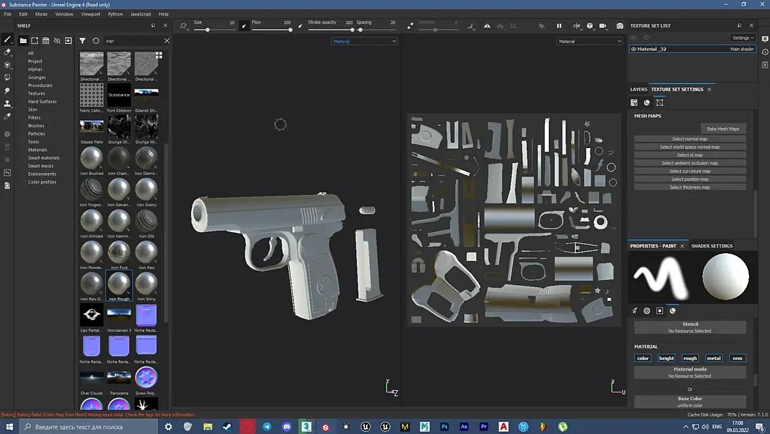Viewport: 770px width, 434px height.
Task: Click Select normal map button
Action: coord(690,139)
